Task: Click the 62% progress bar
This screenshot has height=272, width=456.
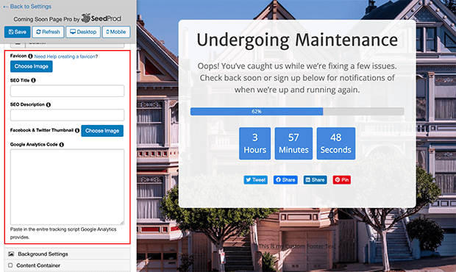Action: [x=297, y=111]
